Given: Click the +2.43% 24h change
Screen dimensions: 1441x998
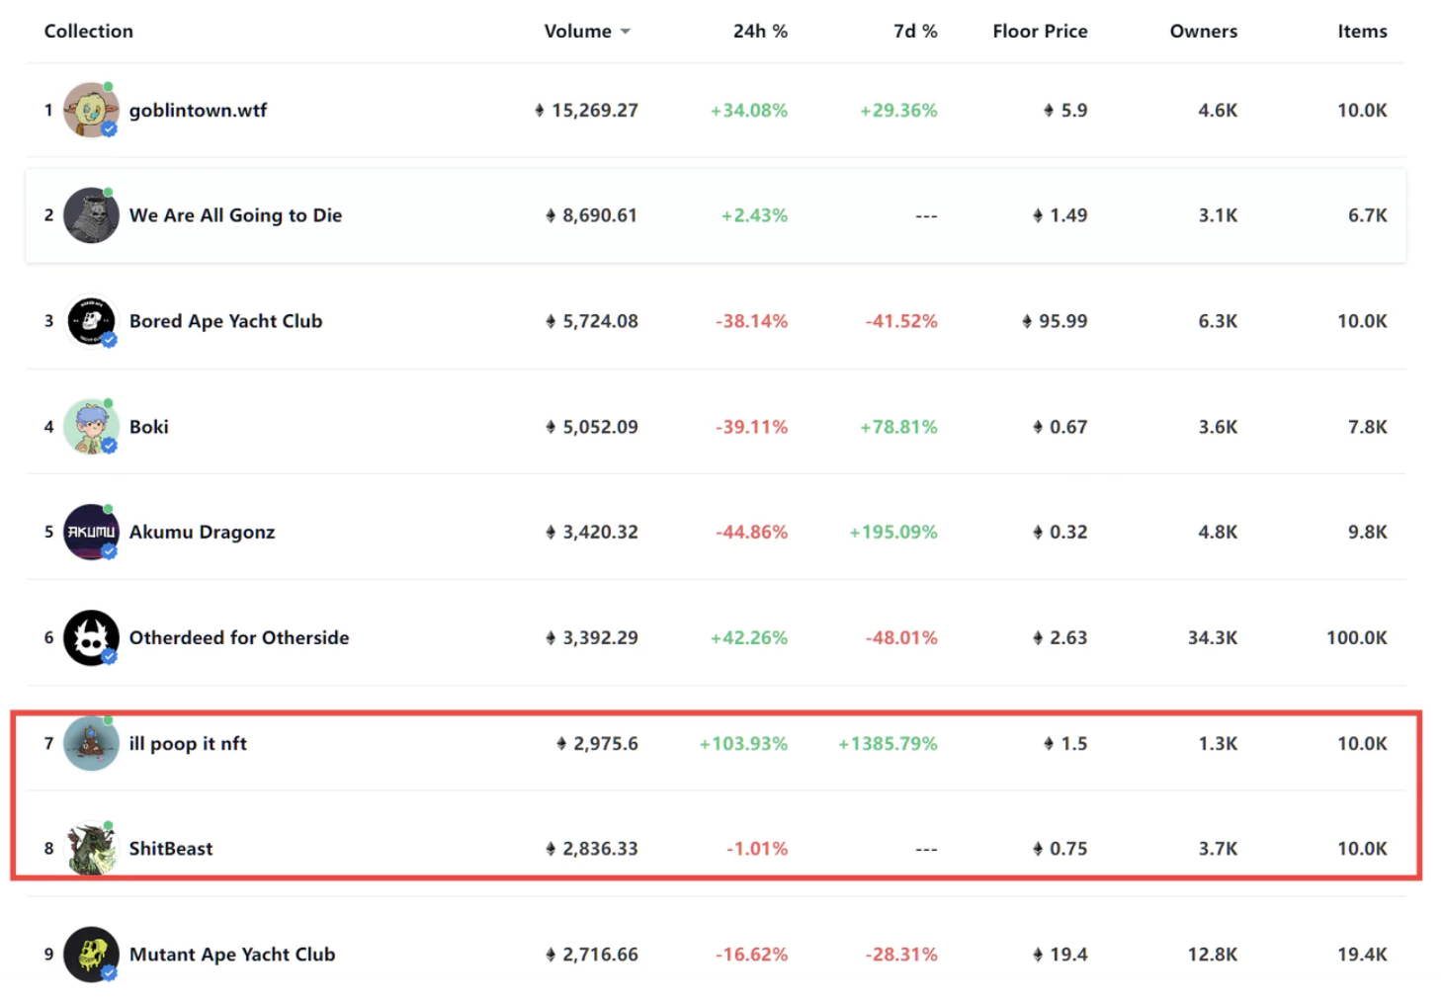Looking at the screenshot, I should pyautogui.click(x=754, y=215).
